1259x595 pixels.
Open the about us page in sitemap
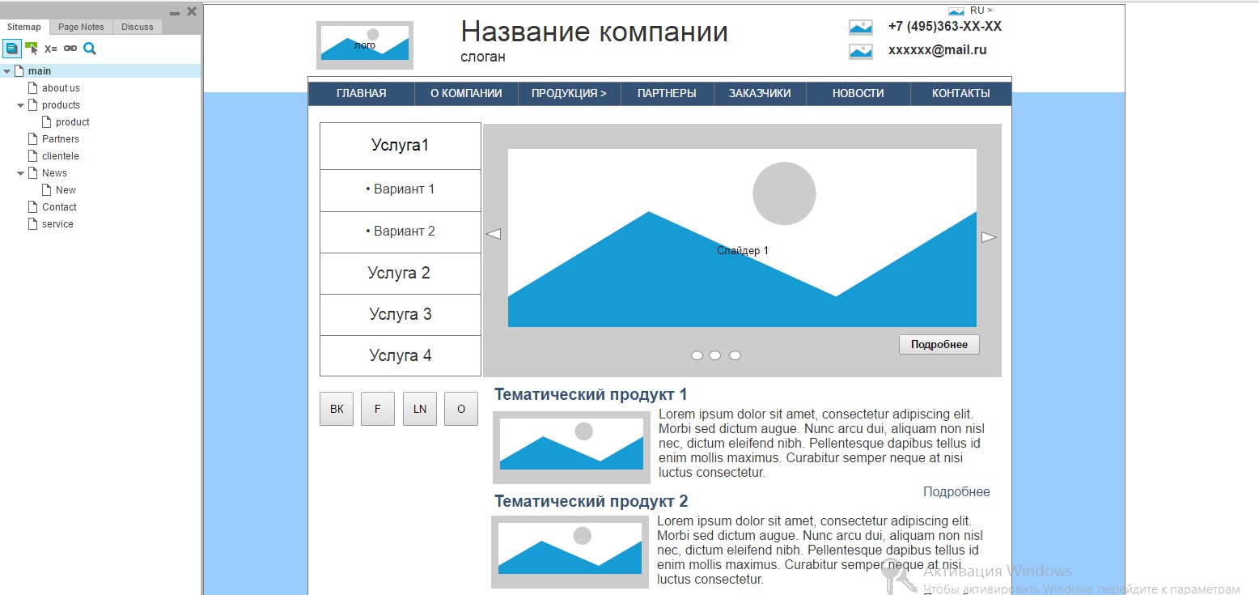[x=61, y=88]
